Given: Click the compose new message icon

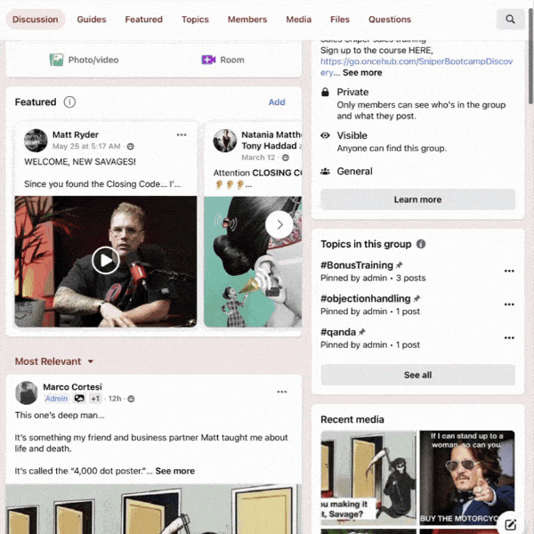Looking at the screenshot, I should click(510, 524).
